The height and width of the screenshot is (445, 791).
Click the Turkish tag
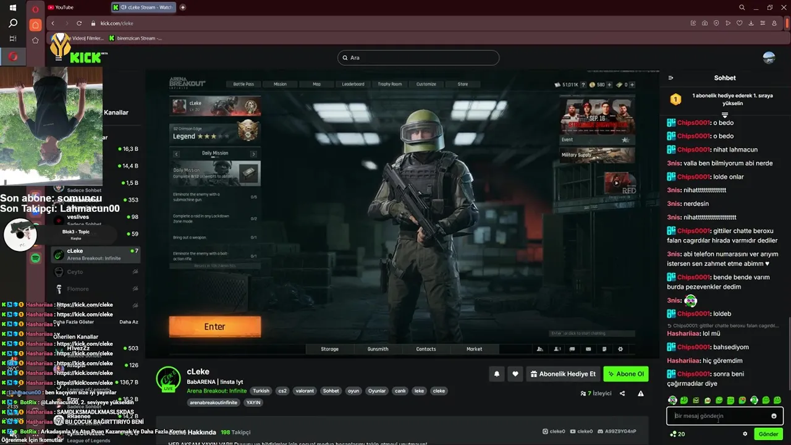(261, 391)
